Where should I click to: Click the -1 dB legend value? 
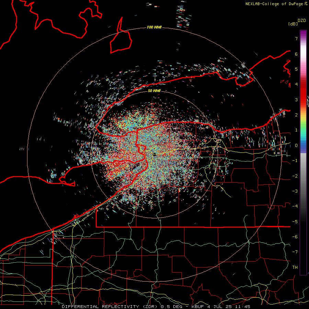tap(295, 161)
